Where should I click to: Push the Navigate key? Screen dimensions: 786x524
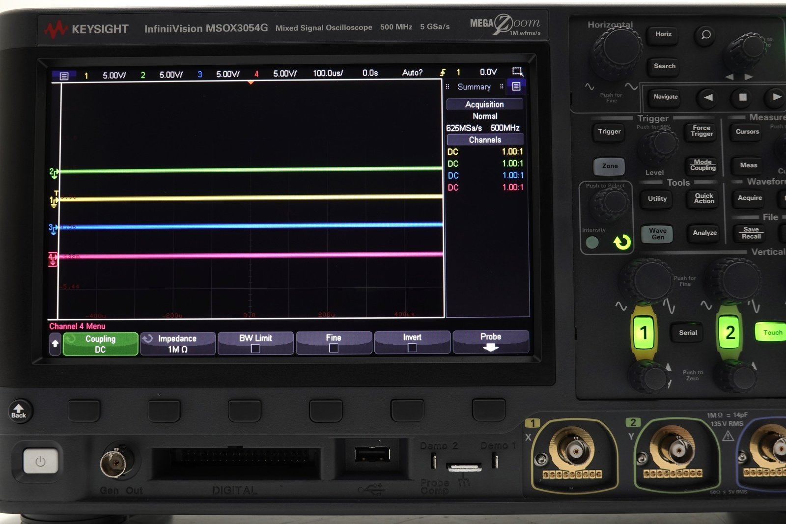click(665, 97)
